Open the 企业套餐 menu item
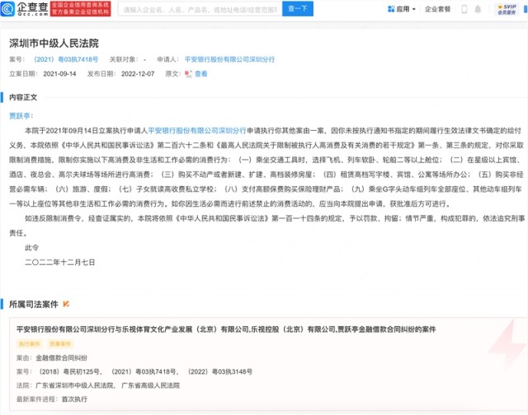528x415 pixels. click(x=437, y=9)
